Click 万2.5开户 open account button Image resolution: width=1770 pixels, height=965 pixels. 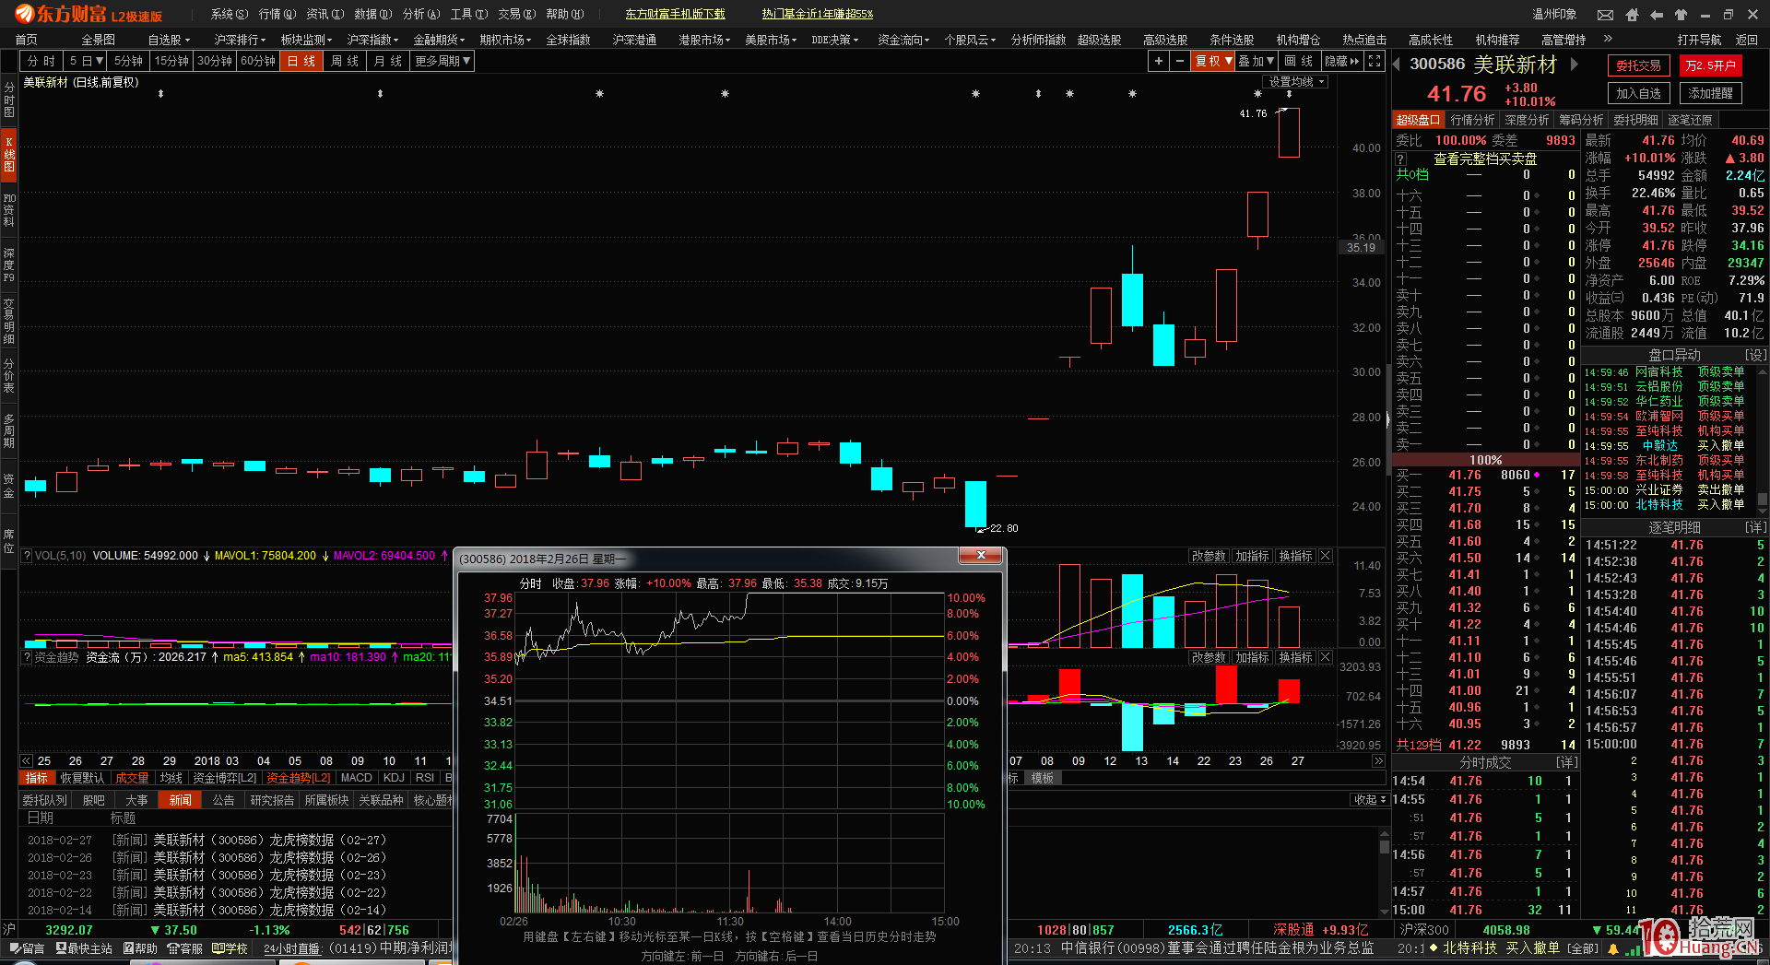[x=1710, y=65]
